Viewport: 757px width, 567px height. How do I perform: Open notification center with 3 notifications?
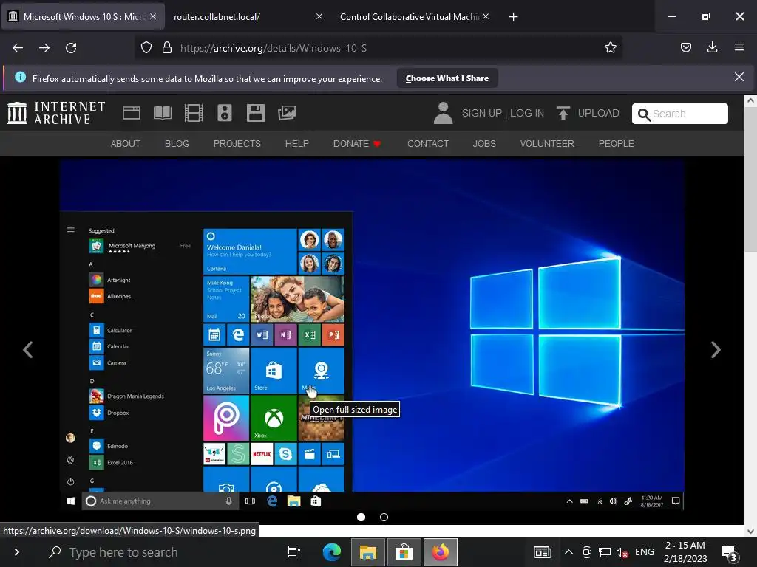click(x=730, y=553)
